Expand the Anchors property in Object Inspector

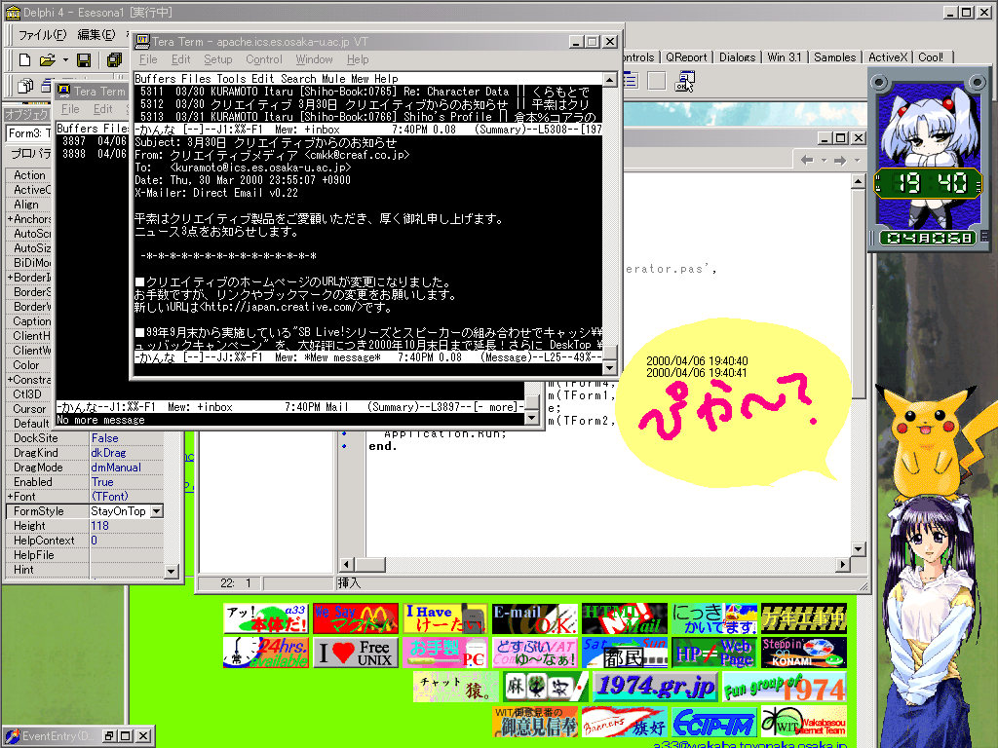tap(10, 219)
